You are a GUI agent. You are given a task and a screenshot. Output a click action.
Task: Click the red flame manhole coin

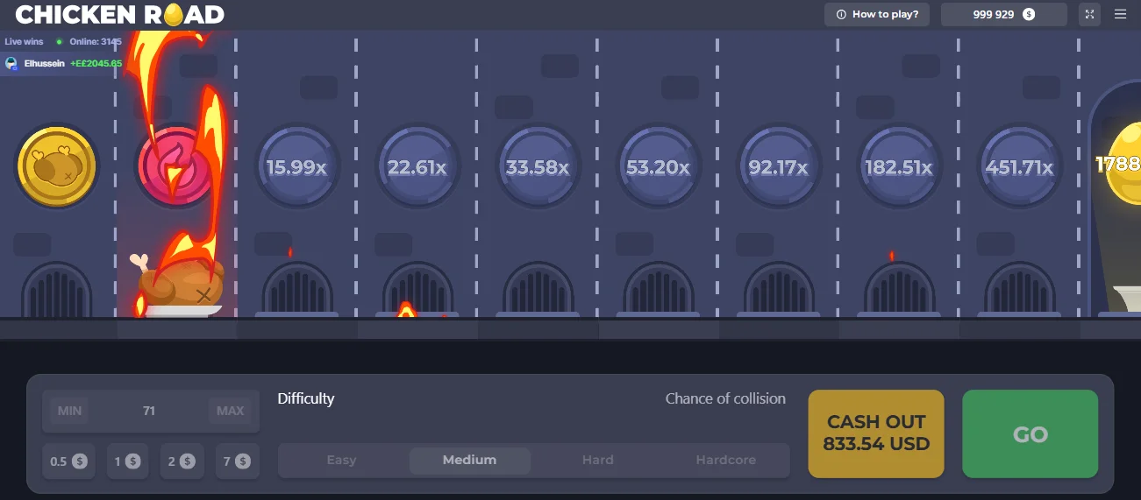point(176,166)
